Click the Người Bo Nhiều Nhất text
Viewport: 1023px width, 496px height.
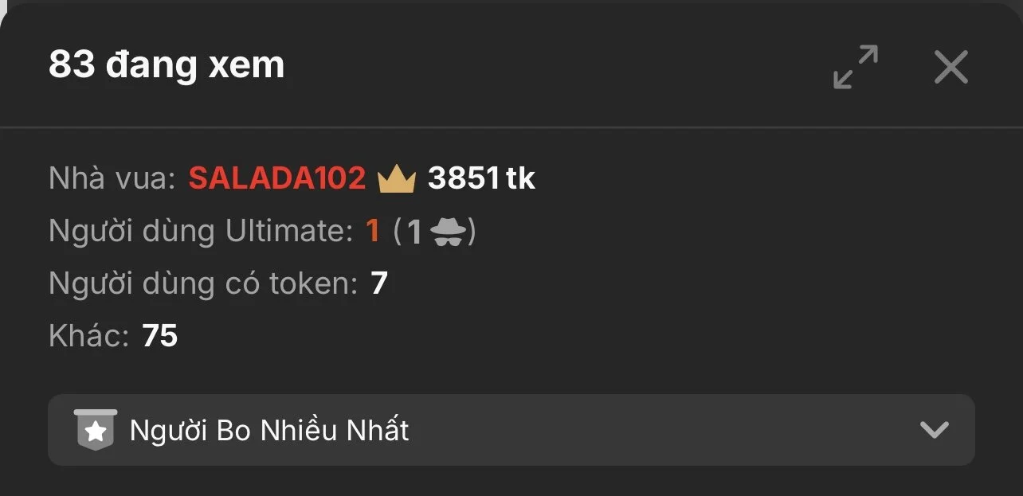(269, 431)
